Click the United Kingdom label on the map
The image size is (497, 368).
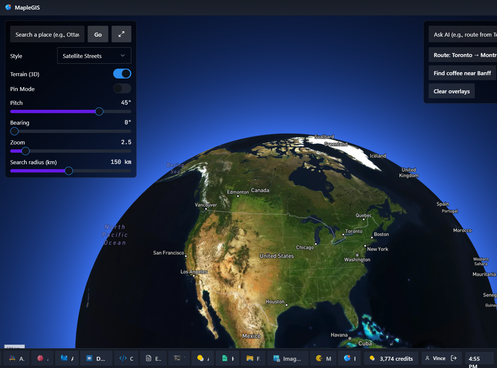(409, 172)
